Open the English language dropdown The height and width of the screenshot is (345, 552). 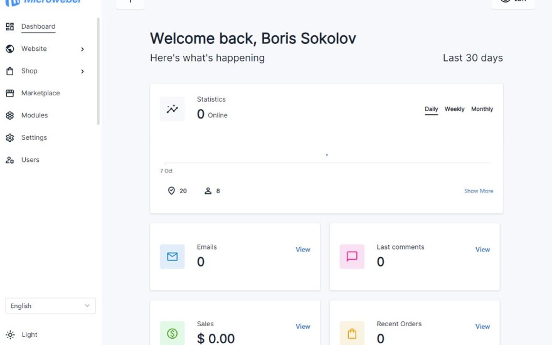50,306
